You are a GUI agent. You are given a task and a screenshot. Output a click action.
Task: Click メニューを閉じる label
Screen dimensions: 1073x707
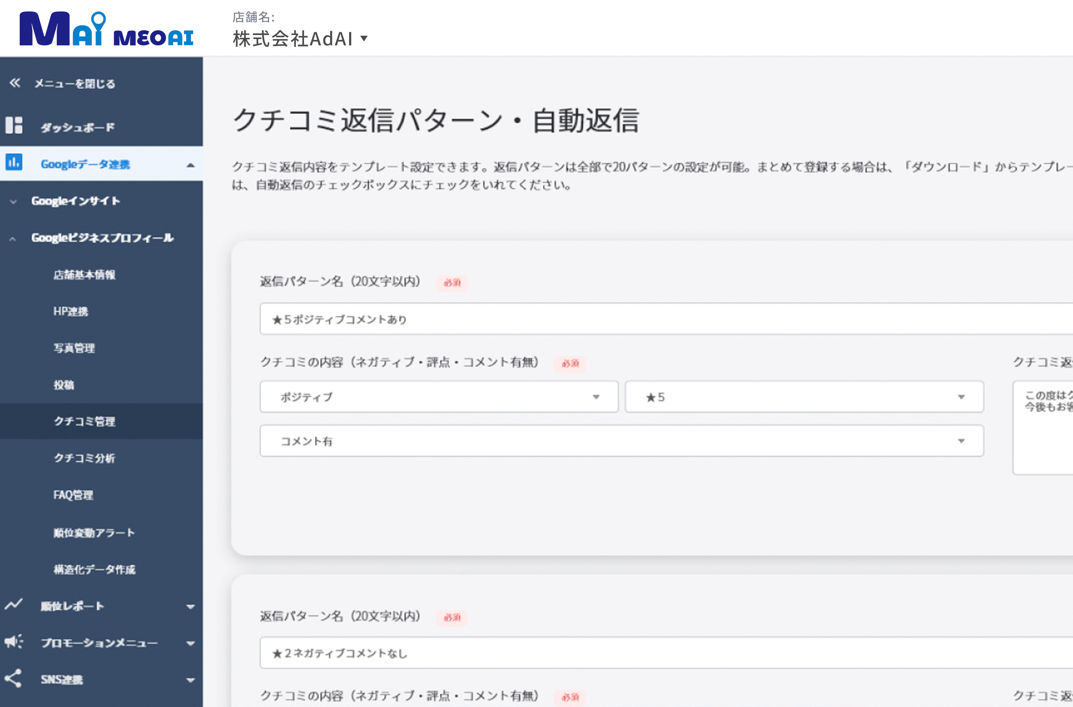coord(75,83)
